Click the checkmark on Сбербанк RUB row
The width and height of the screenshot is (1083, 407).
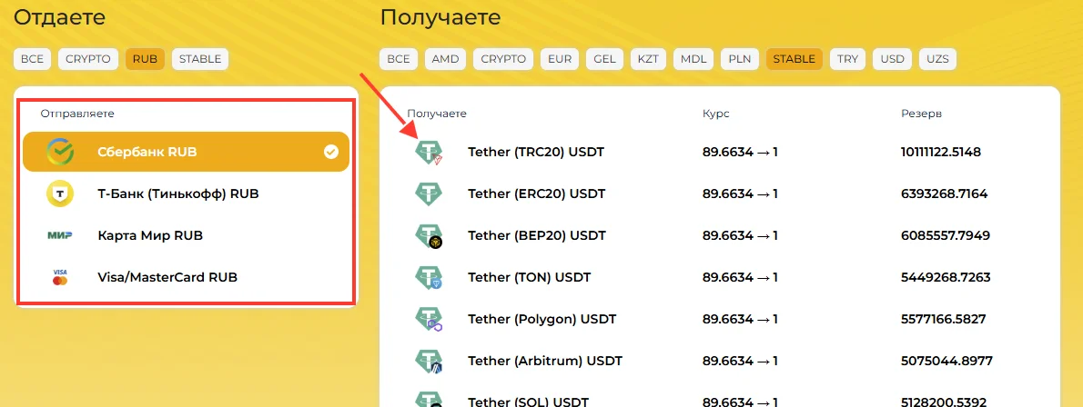331,152
